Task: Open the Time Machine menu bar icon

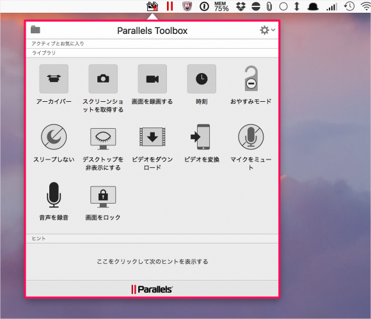Action: [349, 6]
